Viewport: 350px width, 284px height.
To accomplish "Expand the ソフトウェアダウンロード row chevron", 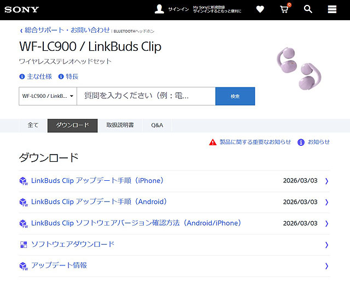I will click(326, 245).
